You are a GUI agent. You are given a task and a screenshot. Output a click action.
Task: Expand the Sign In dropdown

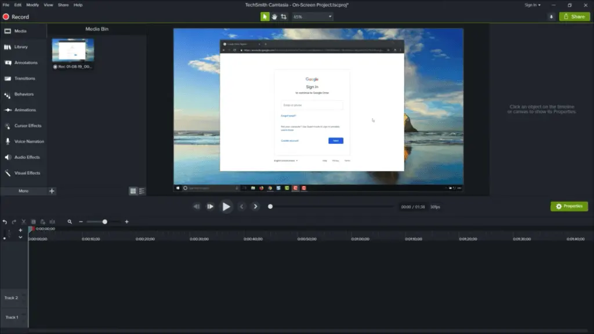[533, 5]
